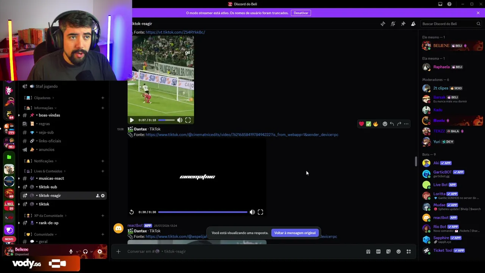Open add-reaction emoji picker on message
The height and width of the screenshot is (273, 485).
tap(385, 124)
